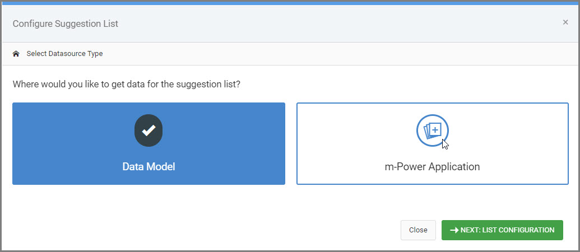
Task: Click the m-Power Application stacked pages icon
Action: [433, 130]
